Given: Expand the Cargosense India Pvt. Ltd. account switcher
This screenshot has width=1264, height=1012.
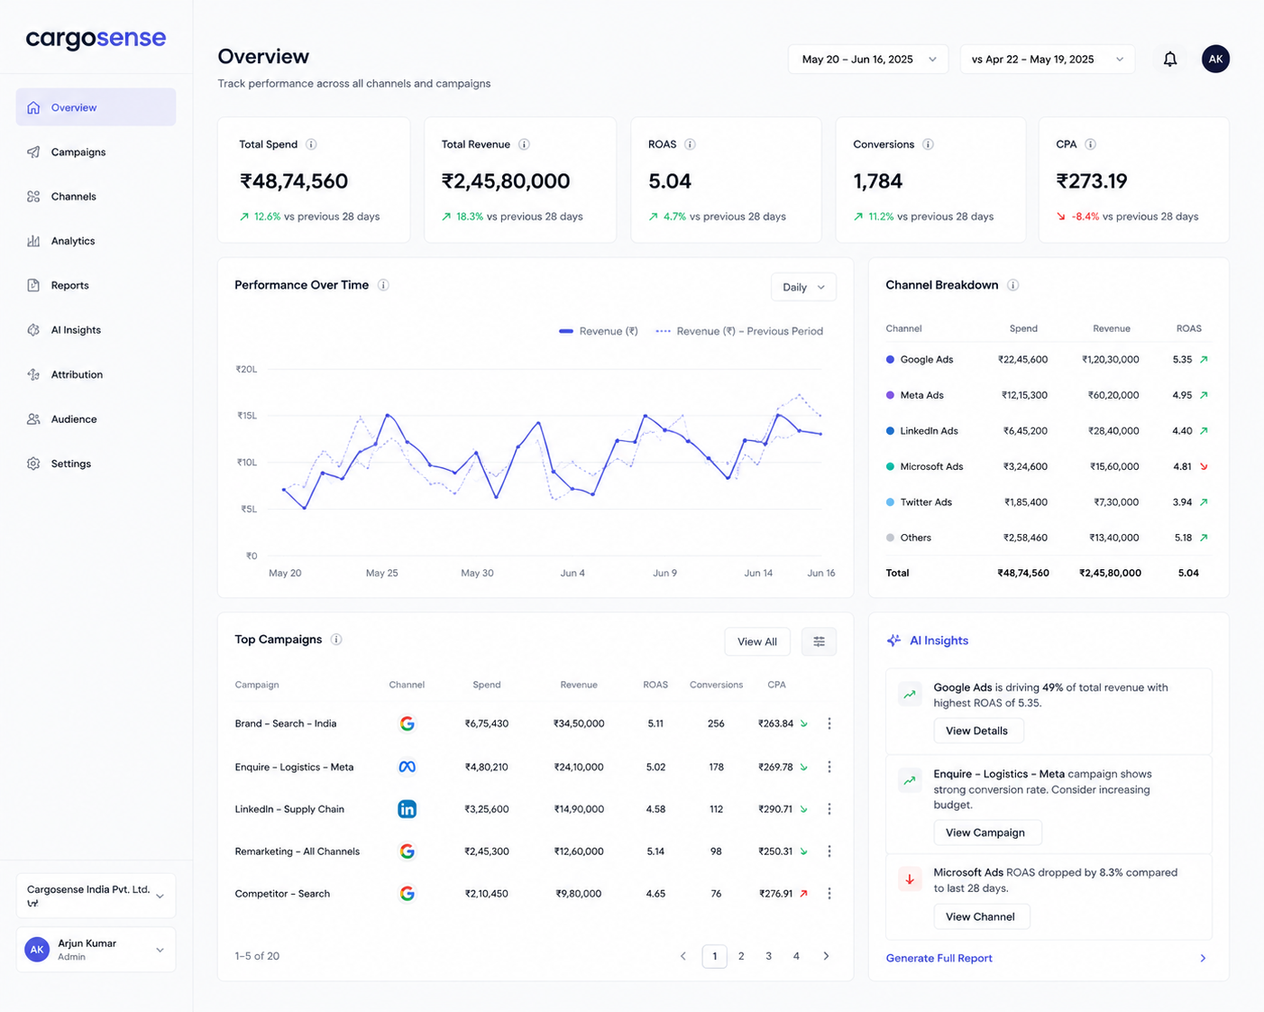Looking at the screenshot, I should pos(96,896).
